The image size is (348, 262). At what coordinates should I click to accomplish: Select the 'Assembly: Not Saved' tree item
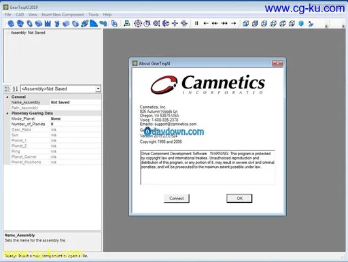pos(28,33)
